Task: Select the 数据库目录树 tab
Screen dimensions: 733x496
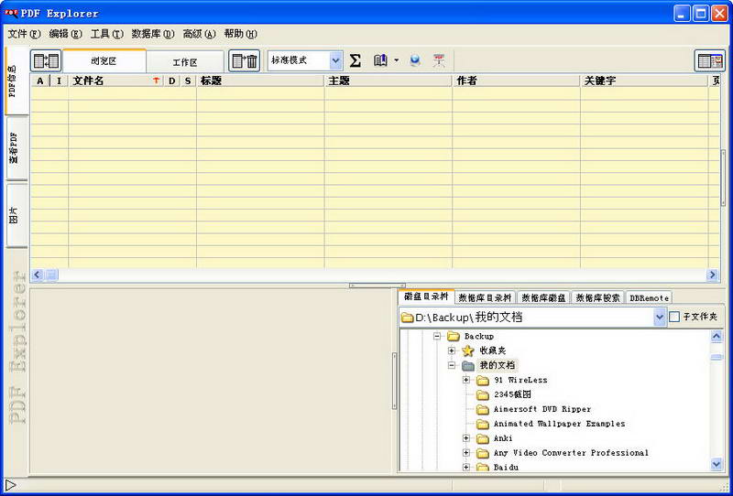Action: click(x=485, y=297)
